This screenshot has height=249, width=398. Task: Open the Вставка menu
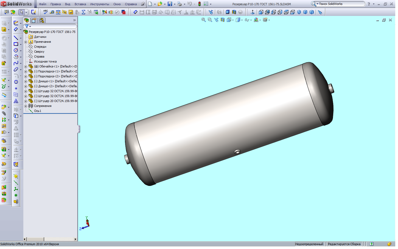(80, 4)
